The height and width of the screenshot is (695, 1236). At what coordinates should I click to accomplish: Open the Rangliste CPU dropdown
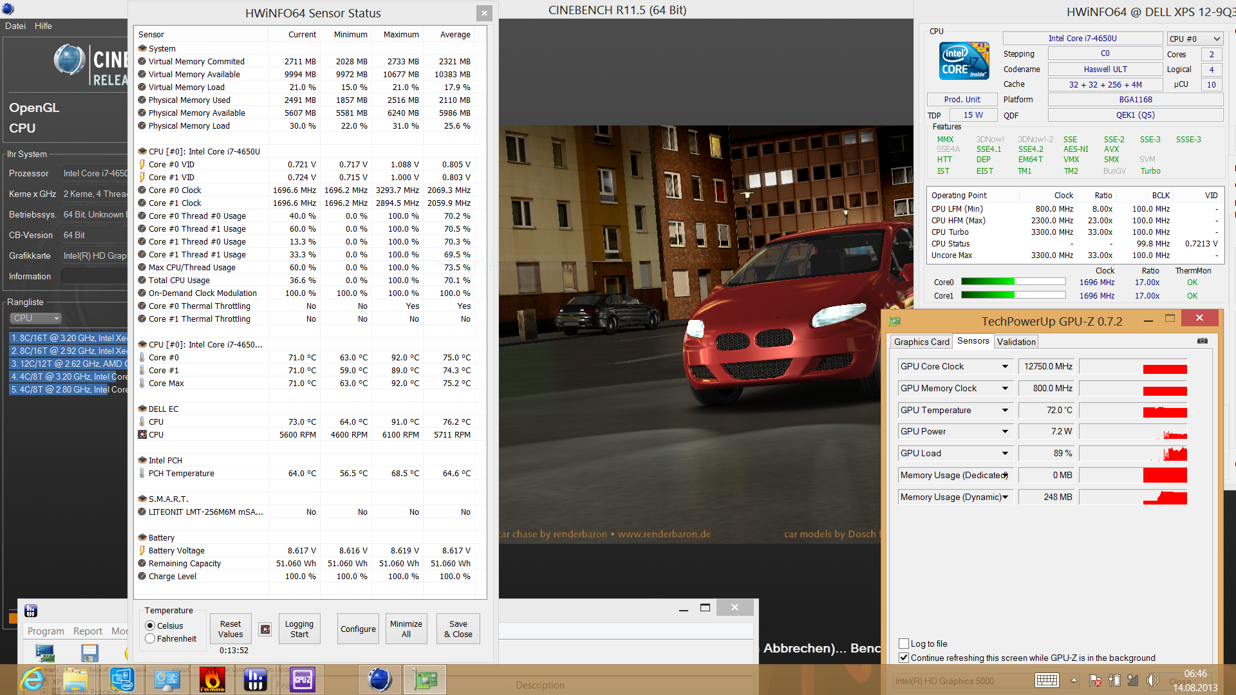(36, 319)
